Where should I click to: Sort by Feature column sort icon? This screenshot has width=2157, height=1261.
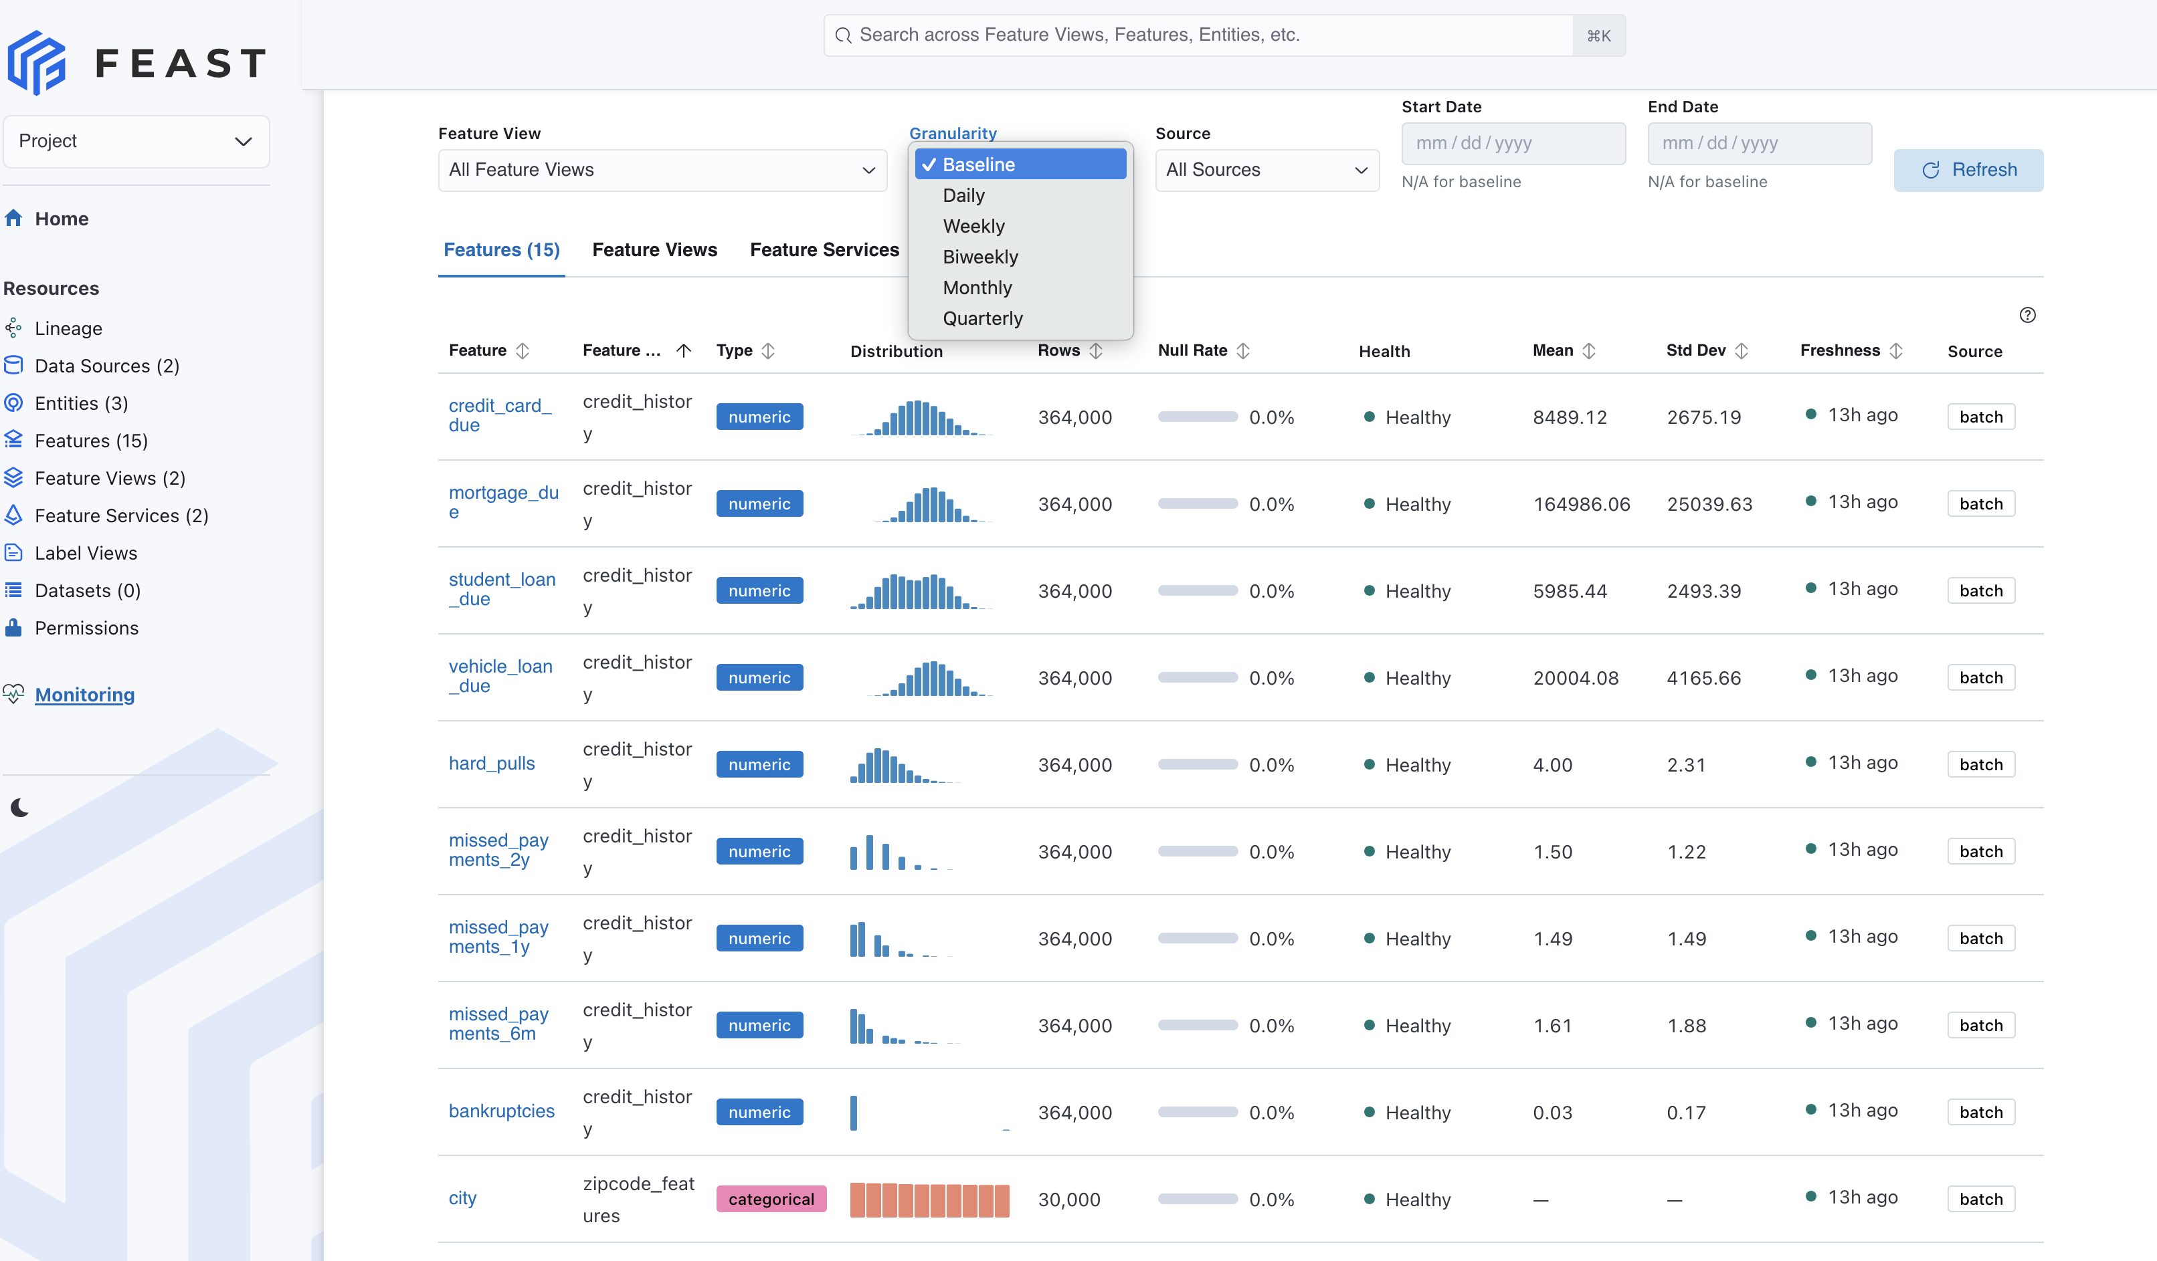pos(522,351)
